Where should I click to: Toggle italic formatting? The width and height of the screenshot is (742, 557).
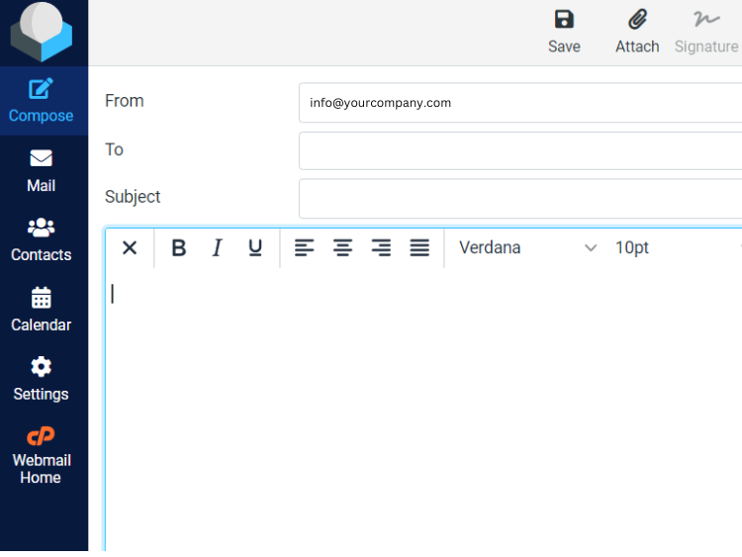[x=217, y=247]
